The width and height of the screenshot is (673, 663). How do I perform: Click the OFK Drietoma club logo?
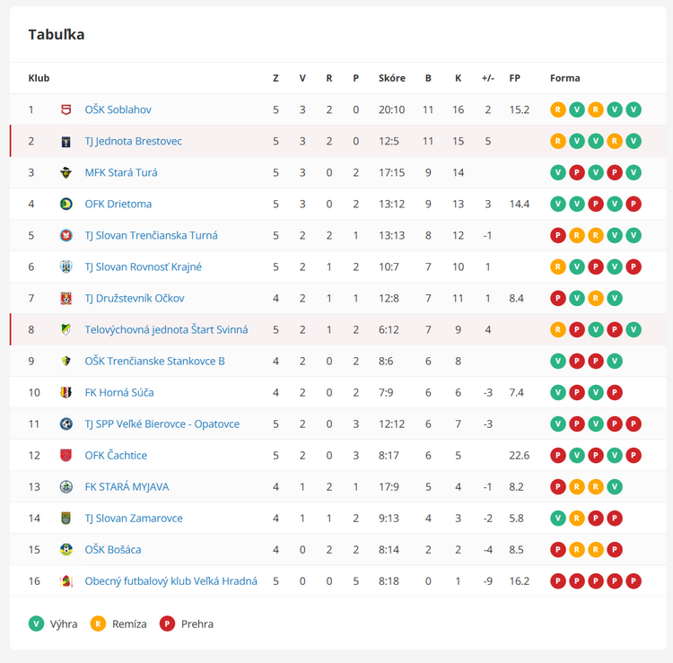pyautogui.click(x=66, y=204)
